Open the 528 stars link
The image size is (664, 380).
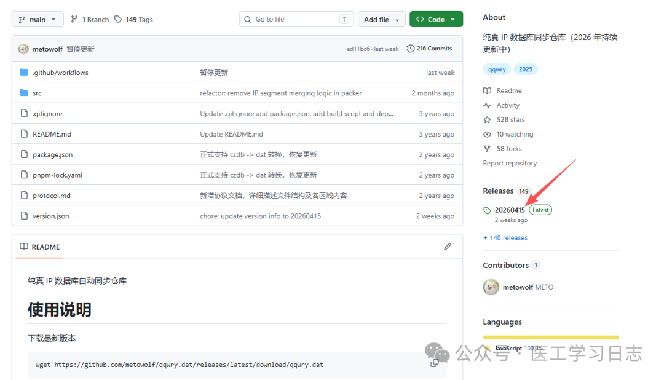click(x=510, y=119)
